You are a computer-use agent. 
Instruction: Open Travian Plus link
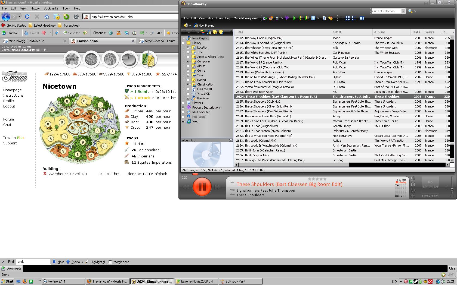point(14,138)
